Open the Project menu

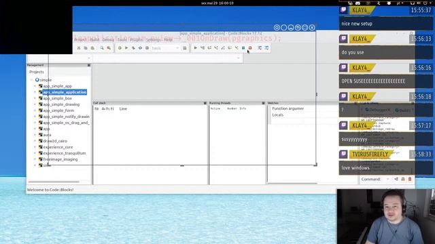click(x=81, y=40)
